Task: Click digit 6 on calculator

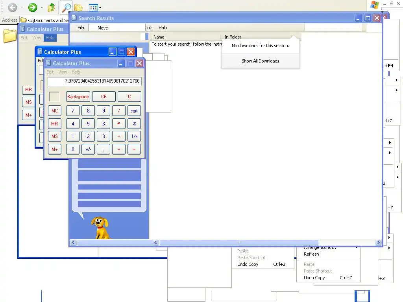Action: pyautogui.click(x=104, y=123)
